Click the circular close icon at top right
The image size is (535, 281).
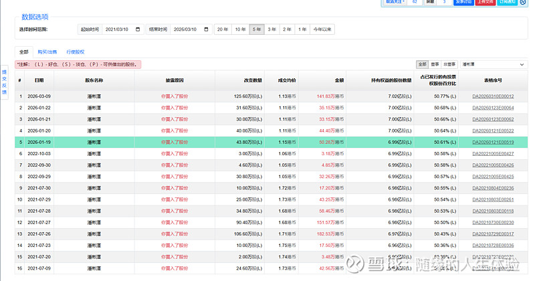pos(522,3)
